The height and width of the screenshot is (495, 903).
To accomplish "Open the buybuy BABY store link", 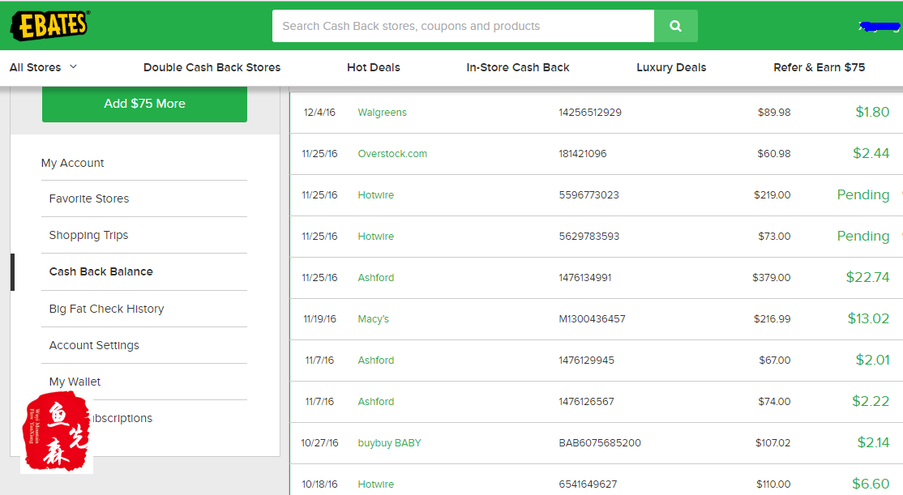I will tap(389, 443).
